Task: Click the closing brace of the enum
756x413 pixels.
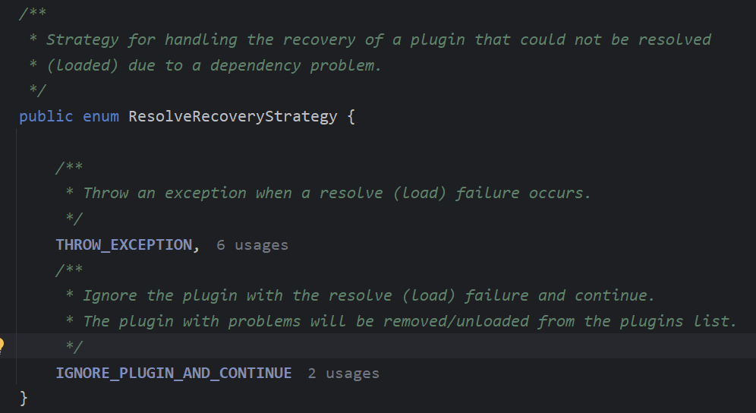Action: tap(24, 399)
